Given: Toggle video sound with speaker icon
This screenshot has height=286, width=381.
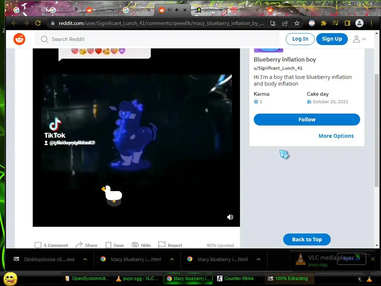Looking at the screenshot, I should [x=230, y=217].
